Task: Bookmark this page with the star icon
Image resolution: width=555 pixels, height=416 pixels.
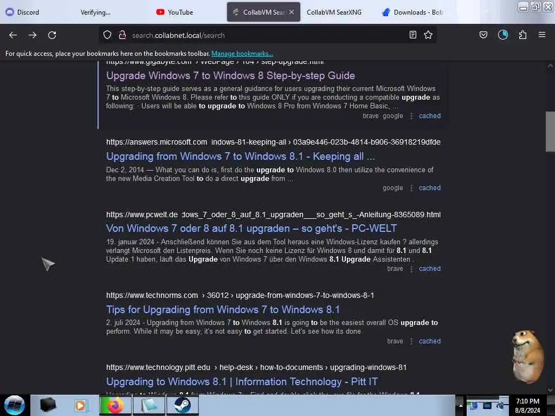Action: coord(428,35)
